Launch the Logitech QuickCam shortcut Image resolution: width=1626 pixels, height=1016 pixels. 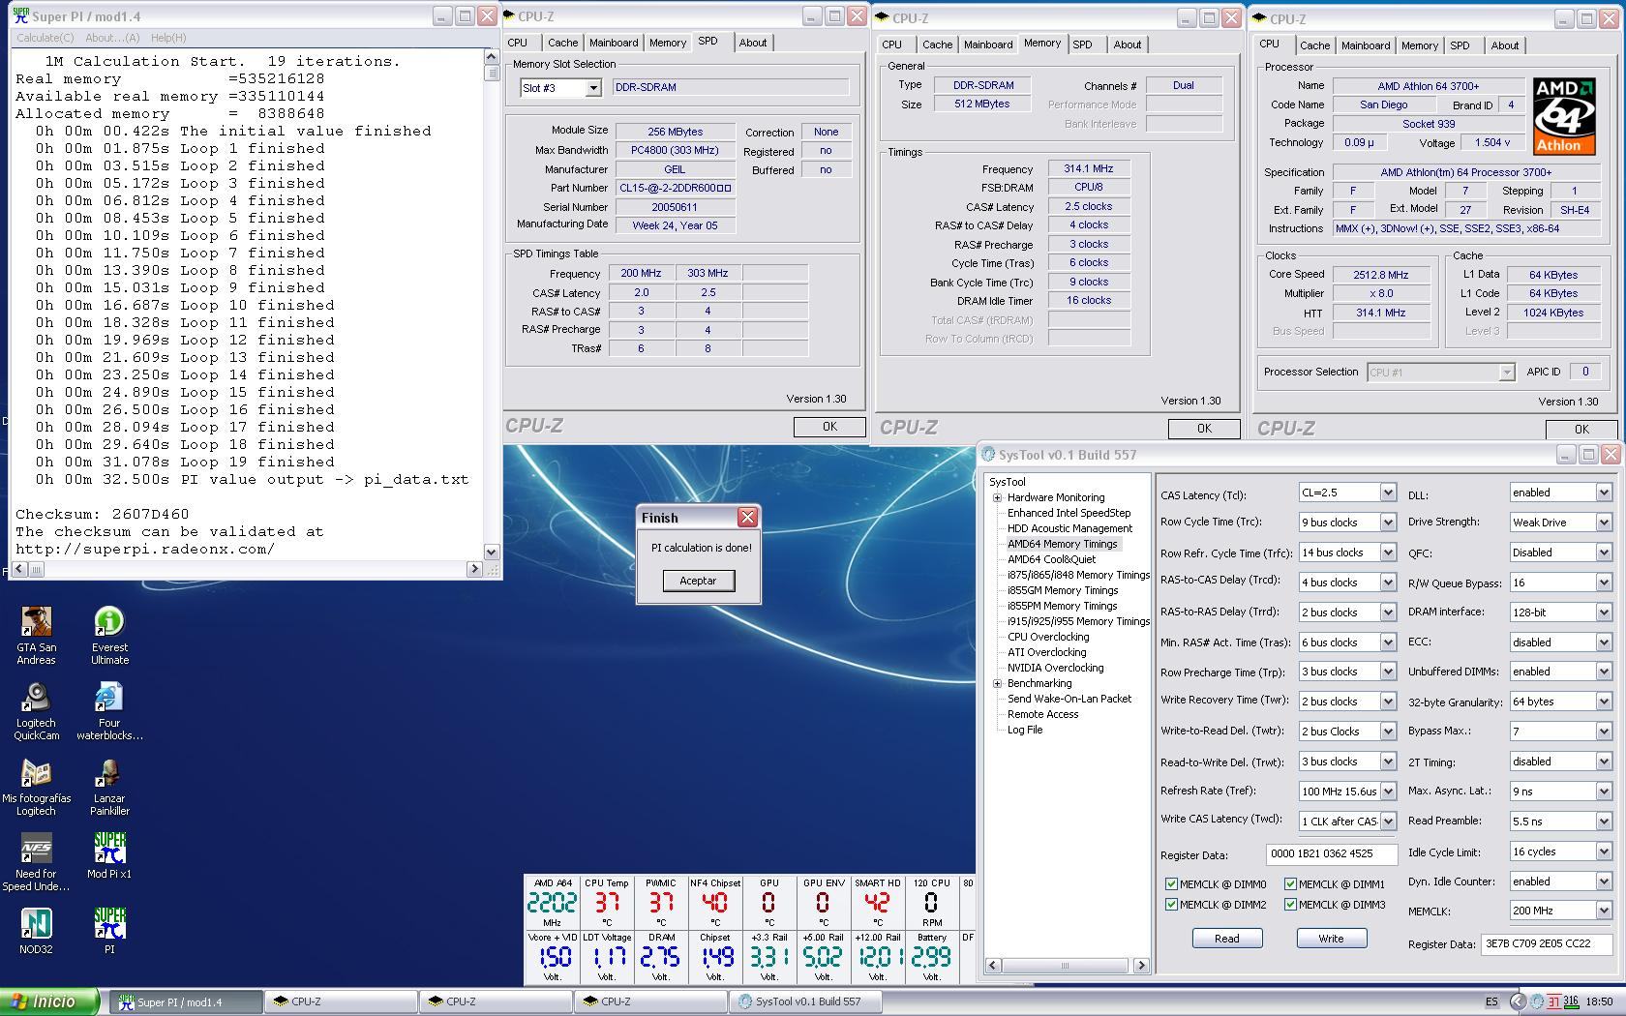coord(36,699)
